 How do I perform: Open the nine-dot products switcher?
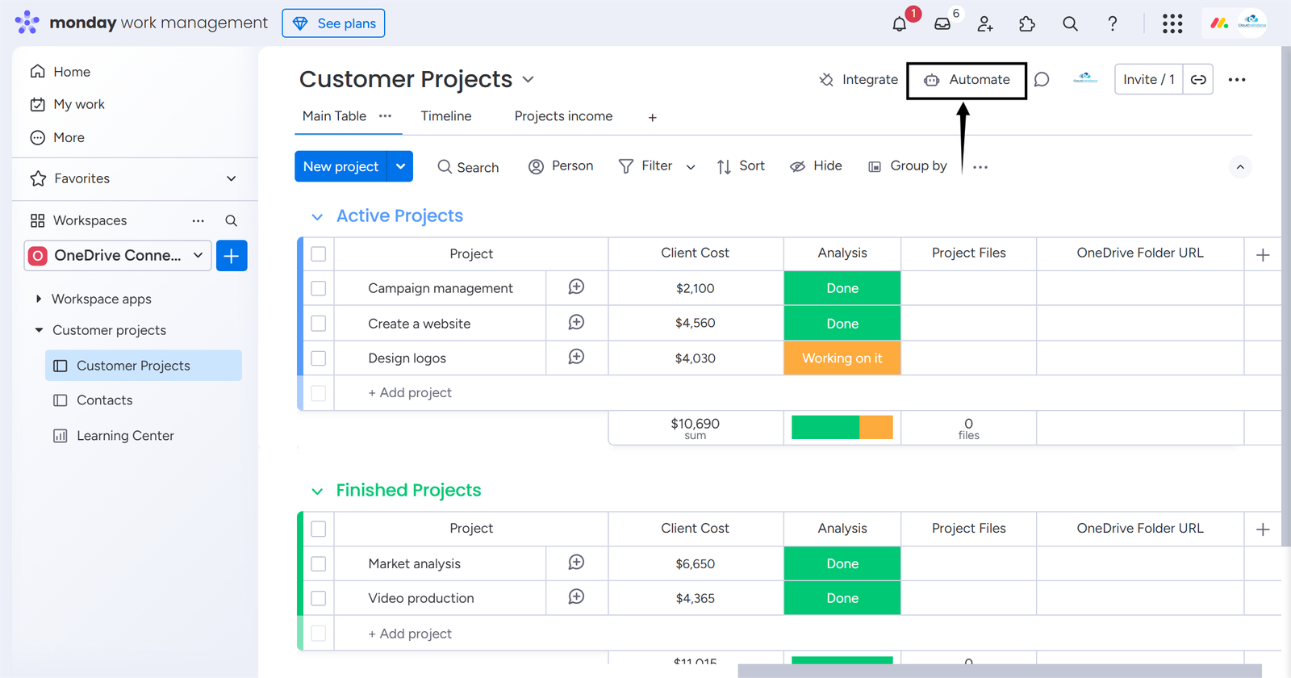pyautogui.click(x=1172, y=24)
